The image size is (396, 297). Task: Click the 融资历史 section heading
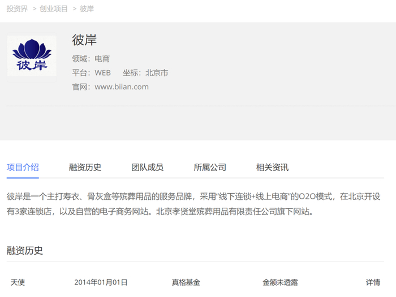(x=25, y=251)
